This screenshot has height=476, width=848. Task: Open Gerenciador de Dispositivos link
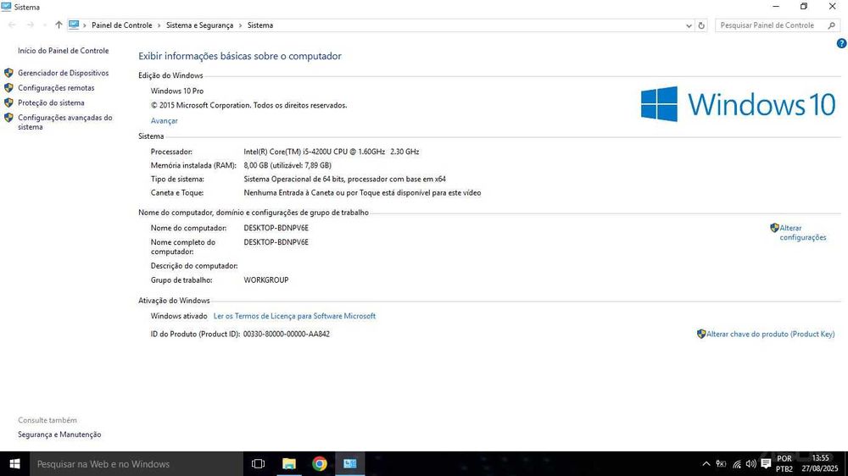click(x=63, y=73)
